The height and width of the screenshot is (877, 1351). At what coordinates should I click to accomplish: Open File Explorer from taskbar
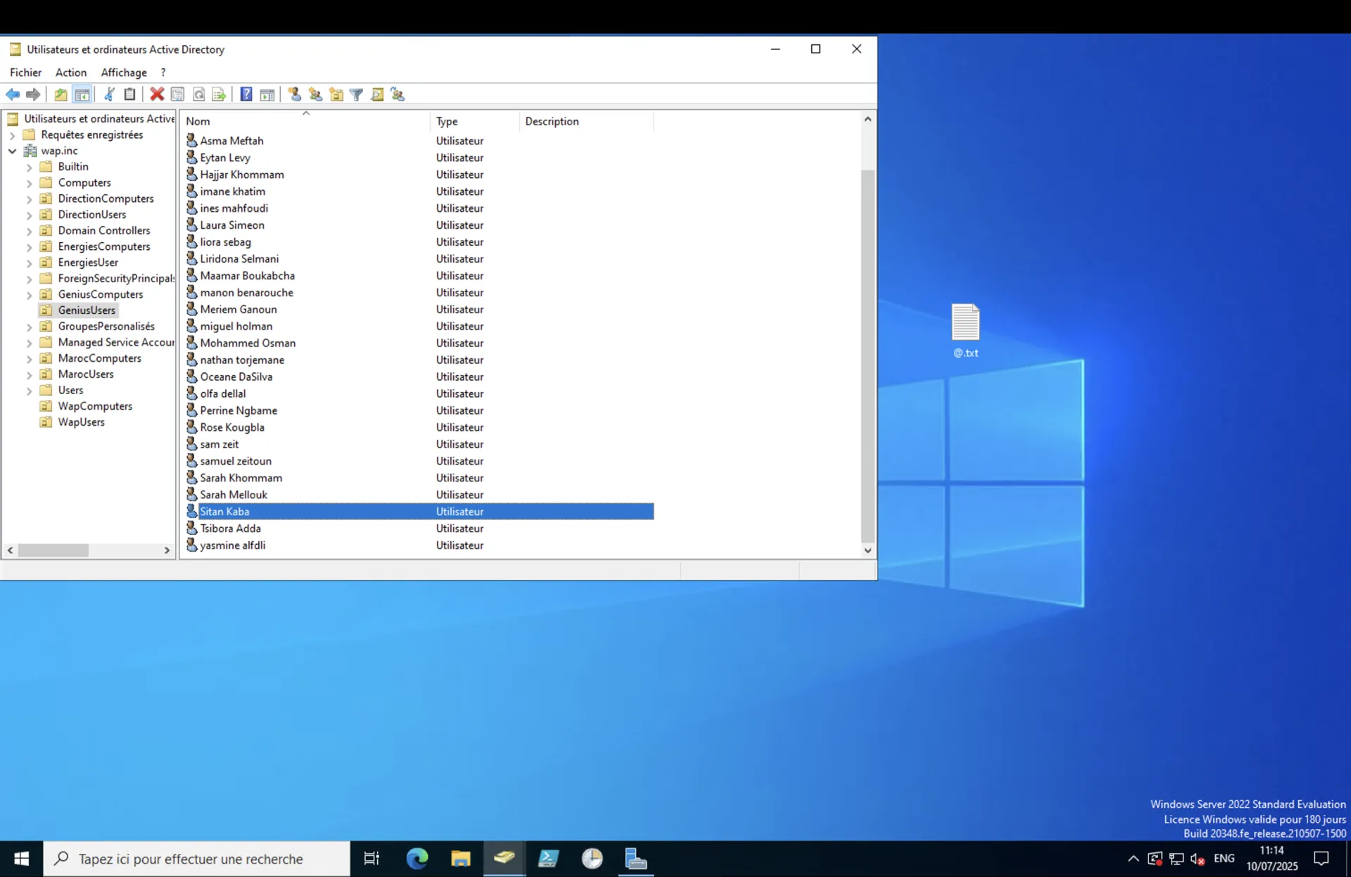point(461,859)
